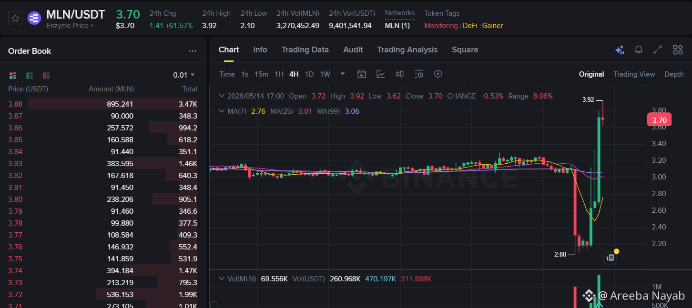The height and width of the screenshot is (308, 692).
Task: Select the 1D interval
Action: click(x=309, y=74)
